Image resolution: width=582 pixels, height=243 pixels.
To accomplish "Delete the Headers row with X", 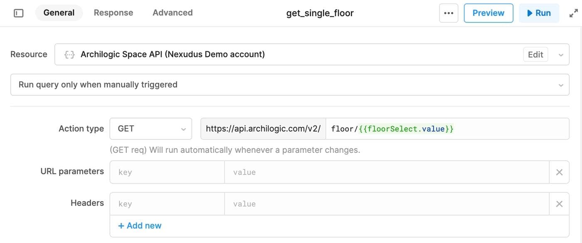I will tap(559, 204).
